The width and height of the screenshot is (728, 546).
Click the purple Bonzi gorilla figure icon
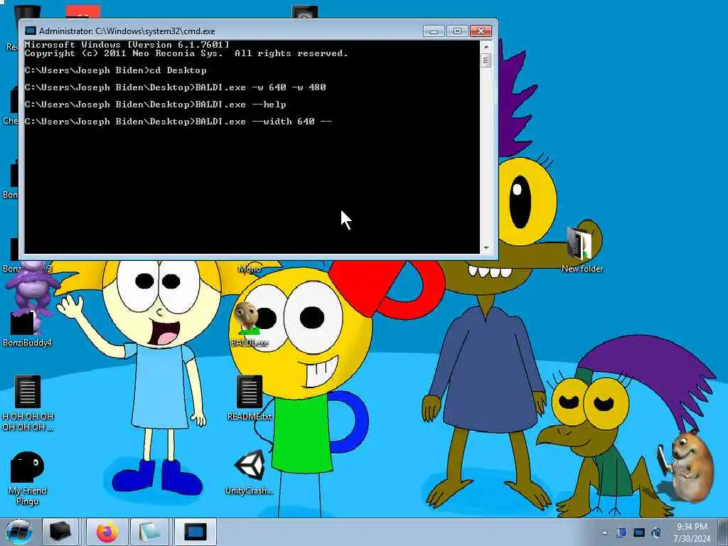click(31, 288)
